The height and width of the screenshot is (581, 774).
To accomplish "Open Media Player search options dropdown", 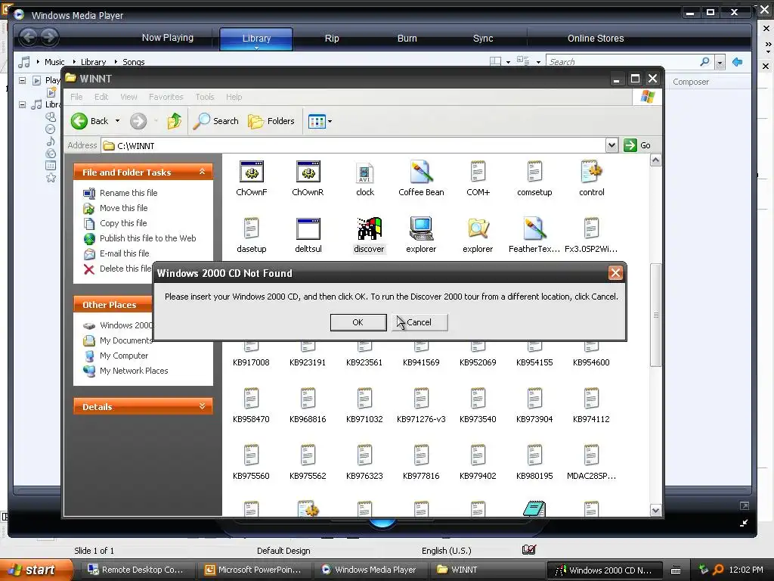I will (720, 62).
